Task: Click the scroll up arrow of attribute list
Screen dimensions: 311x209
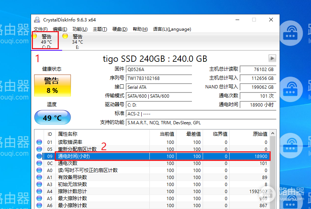Action: [x=273, y=134]
